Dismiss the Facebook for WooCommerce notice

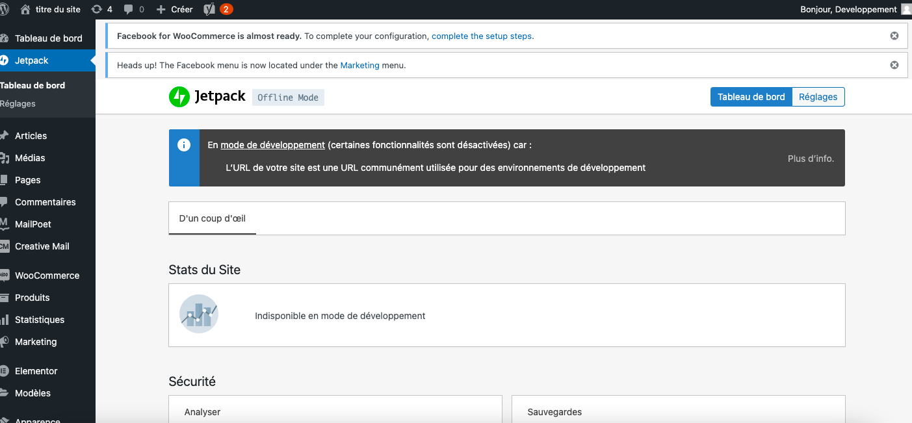[x=894, y=36]
